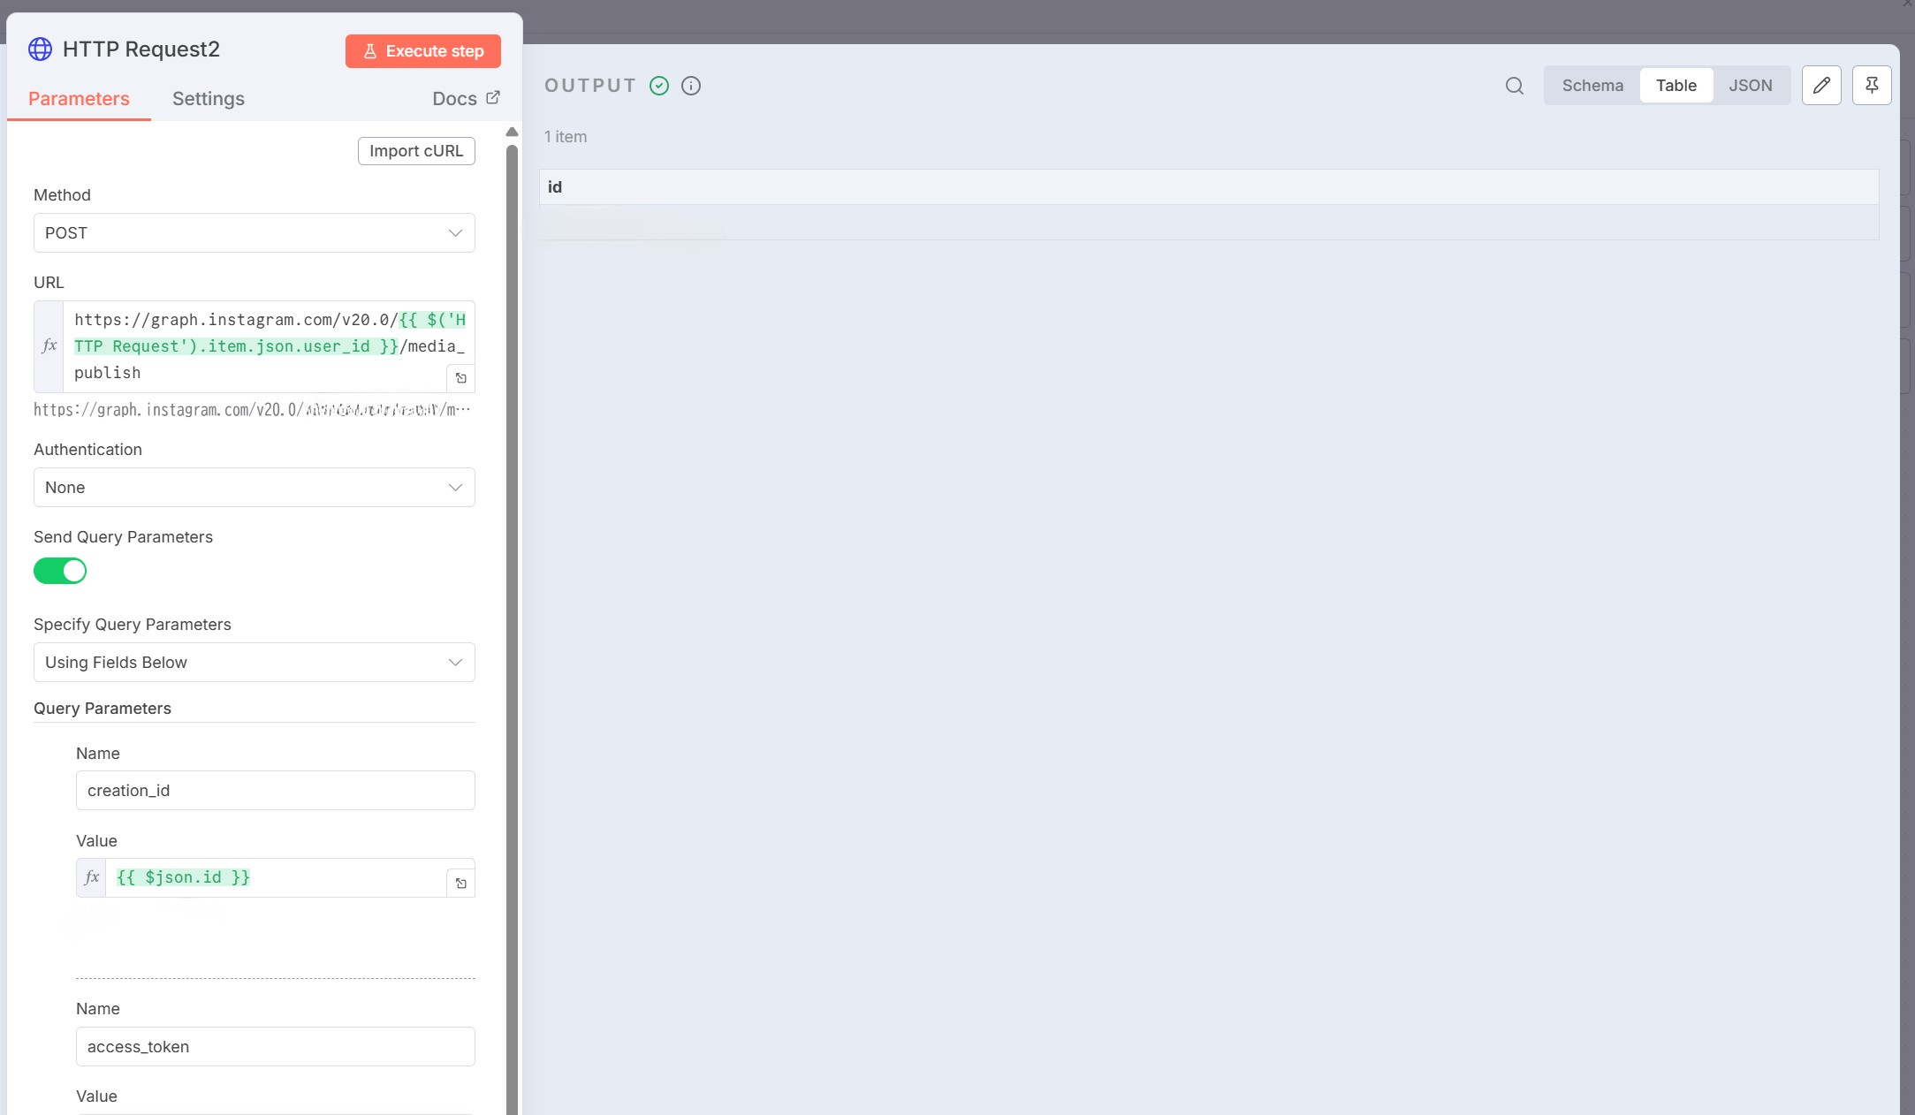1915x1115 pixels.
Task: Click the pencil edit output icon
Action: click(x=1820, y=86)
